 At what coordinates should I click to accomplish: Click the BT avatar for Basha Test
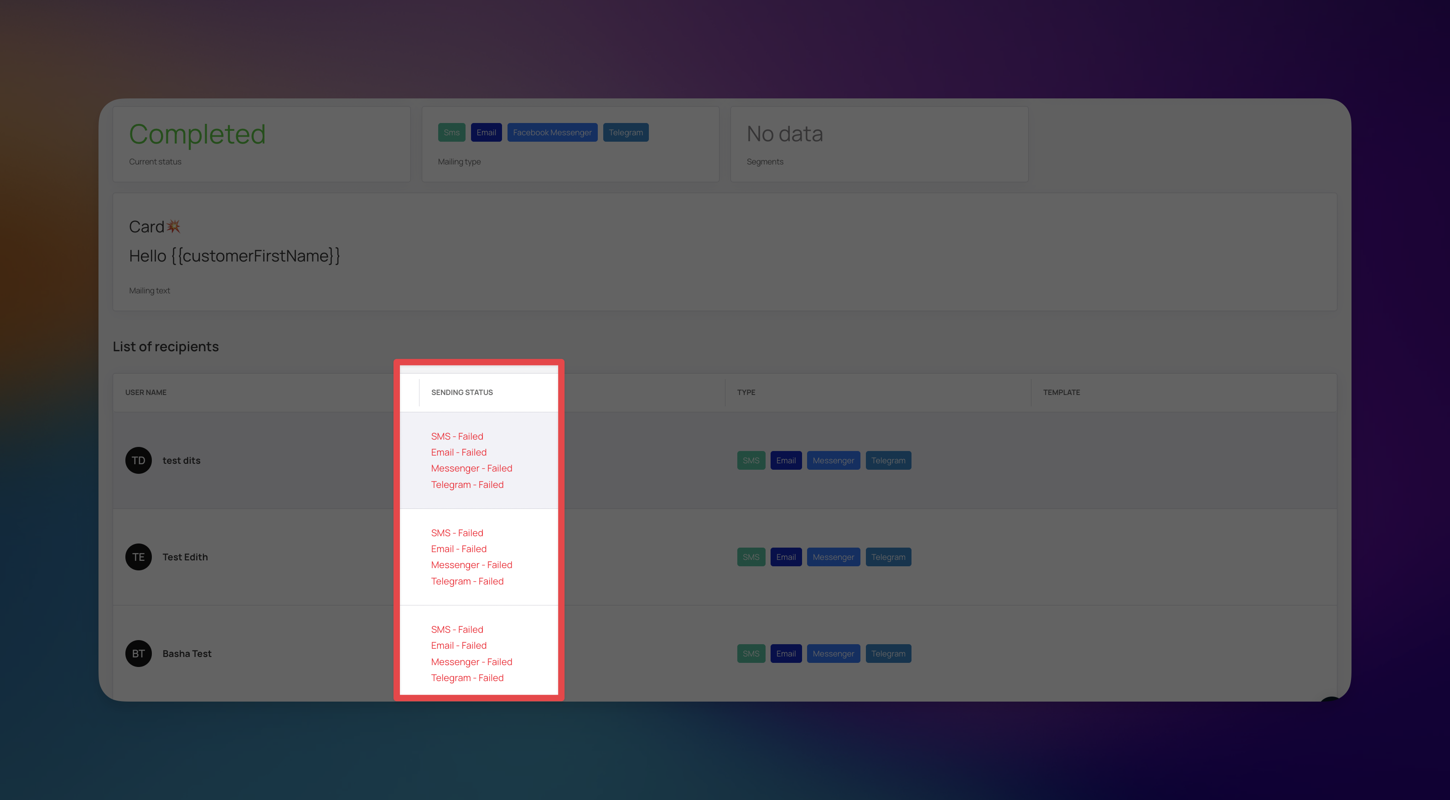(139, 653)
